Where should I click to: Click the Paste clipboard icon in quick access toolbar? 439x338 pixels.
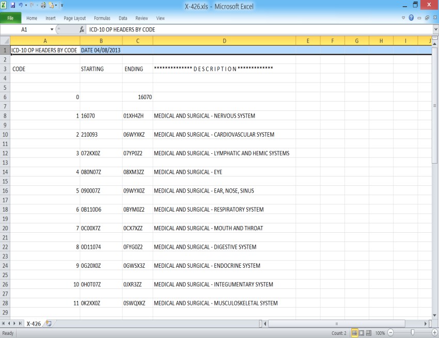click(51, 5)
